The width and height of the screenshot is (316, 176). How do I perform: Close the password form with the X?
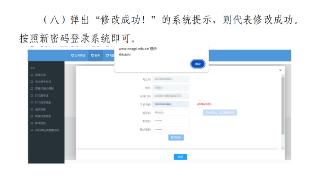[x=281, y=70]
